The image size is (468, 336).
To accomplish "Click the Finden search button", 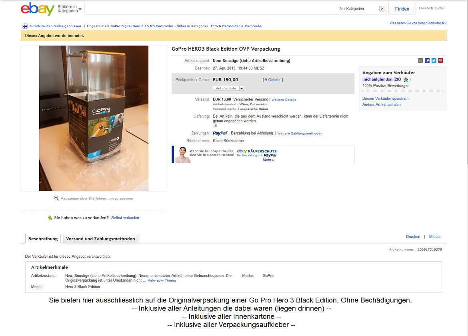I will coord(402,9).
